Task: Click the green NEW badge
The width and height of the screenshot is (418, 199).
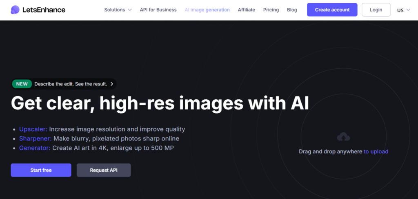Action: (22, 84)
